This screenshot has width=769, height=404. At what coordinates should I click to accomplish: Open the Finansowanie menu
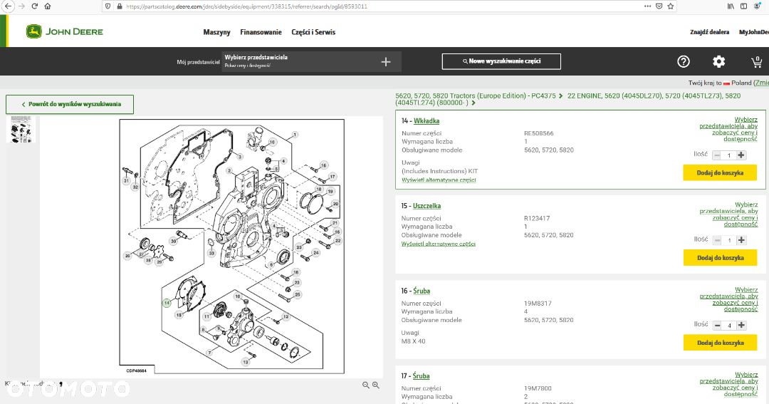(x=261, y=32)
